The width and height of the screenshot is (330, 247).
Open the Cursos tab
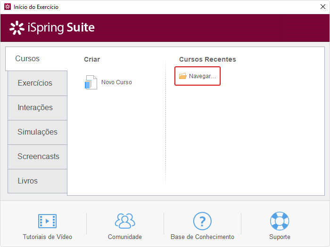(x=36, y=59)
